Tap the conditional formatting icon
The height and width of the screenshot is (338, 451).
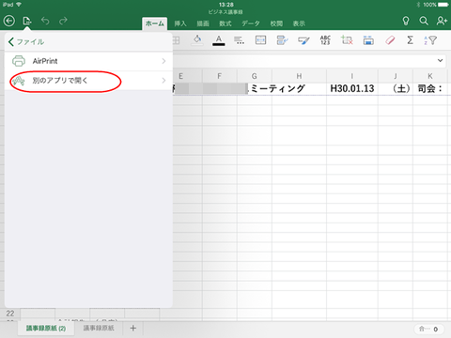pyautogui.click(x=282, y=40)
